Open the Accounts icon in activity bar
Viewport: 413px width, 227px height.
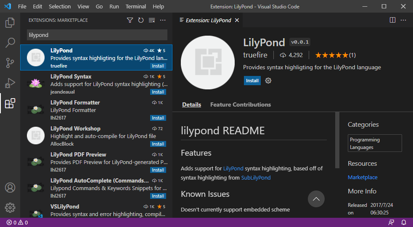coord(10,188)
